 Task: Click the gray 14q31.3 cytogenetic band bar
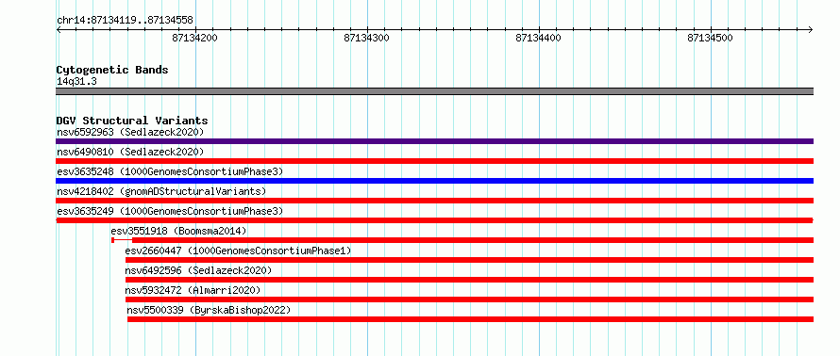pyautogui.click(x=434, y=91)
